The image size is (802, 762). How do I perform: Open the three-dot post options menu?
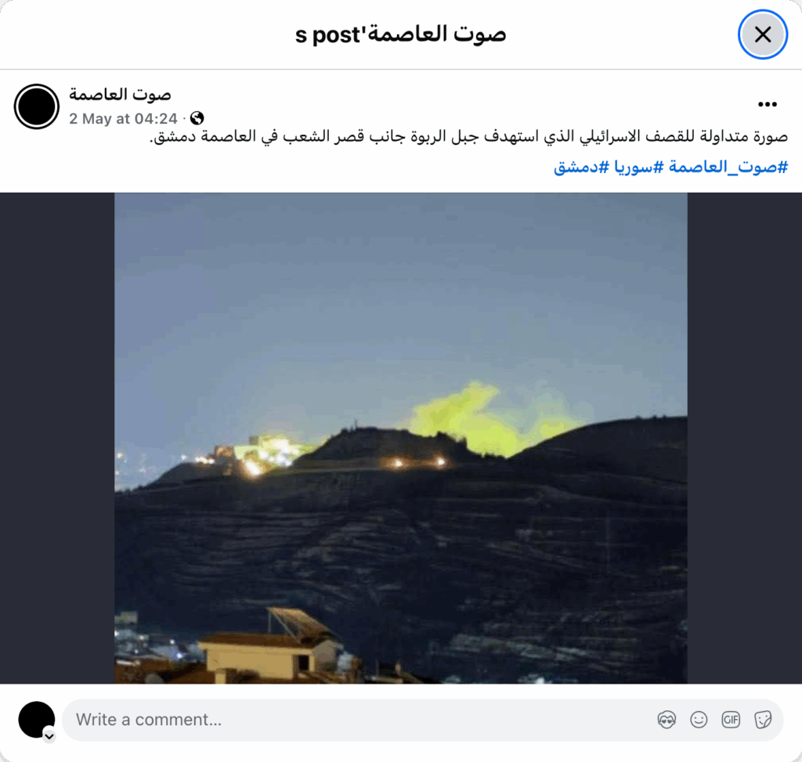click(768, 104)
